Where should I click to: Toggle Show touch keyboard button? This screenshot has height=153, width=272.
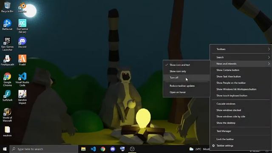point(241,96)
